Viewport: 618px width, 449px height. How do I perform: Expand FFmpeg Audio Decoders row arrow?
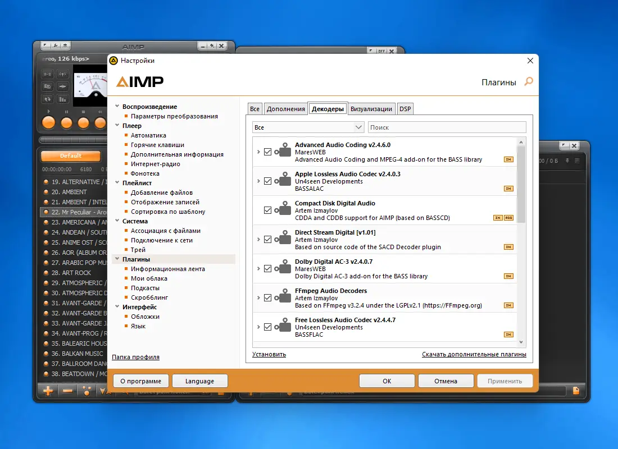pyautogui.click(x=258, y=298)
